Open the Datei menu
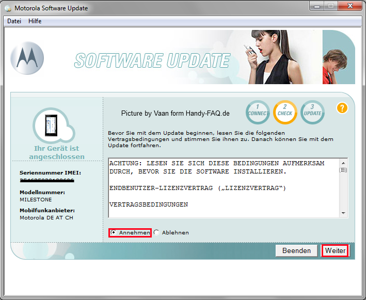 14,21
